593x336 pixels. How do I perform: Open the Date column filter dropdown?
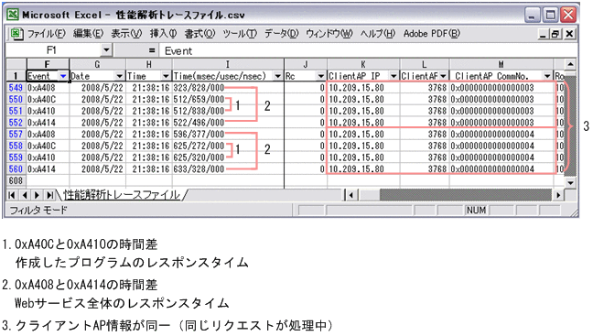120,76
